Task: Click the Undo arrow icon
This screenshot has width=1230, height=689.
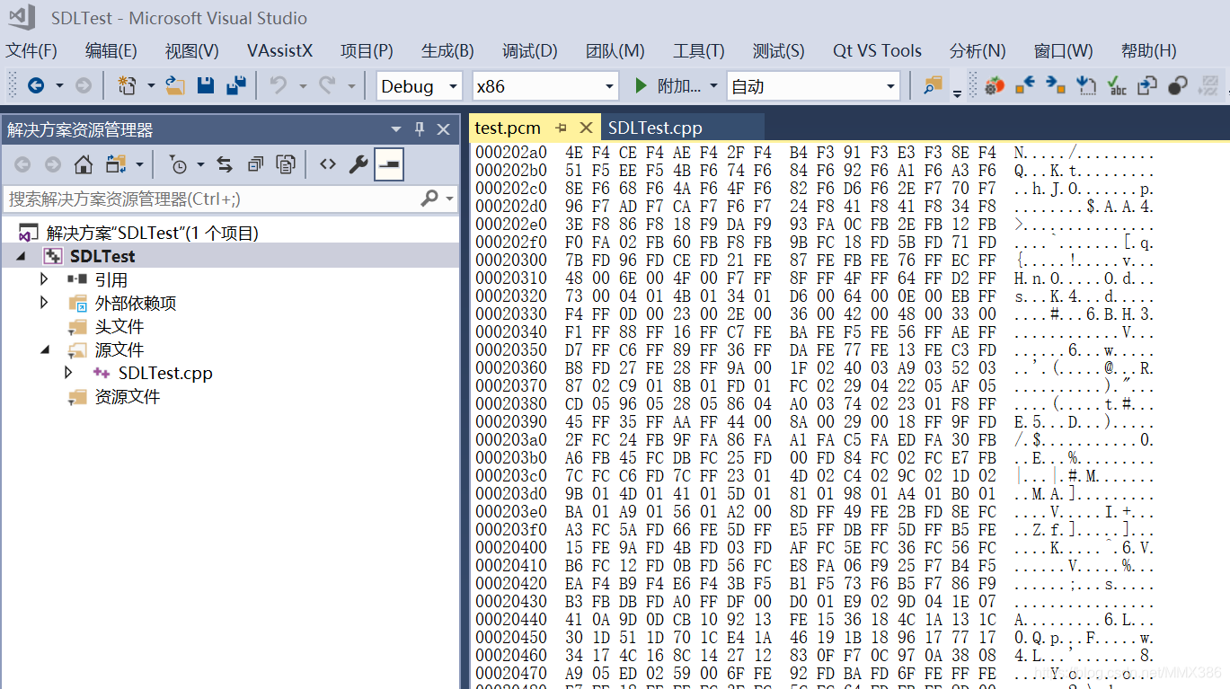Action: [279, 85]
